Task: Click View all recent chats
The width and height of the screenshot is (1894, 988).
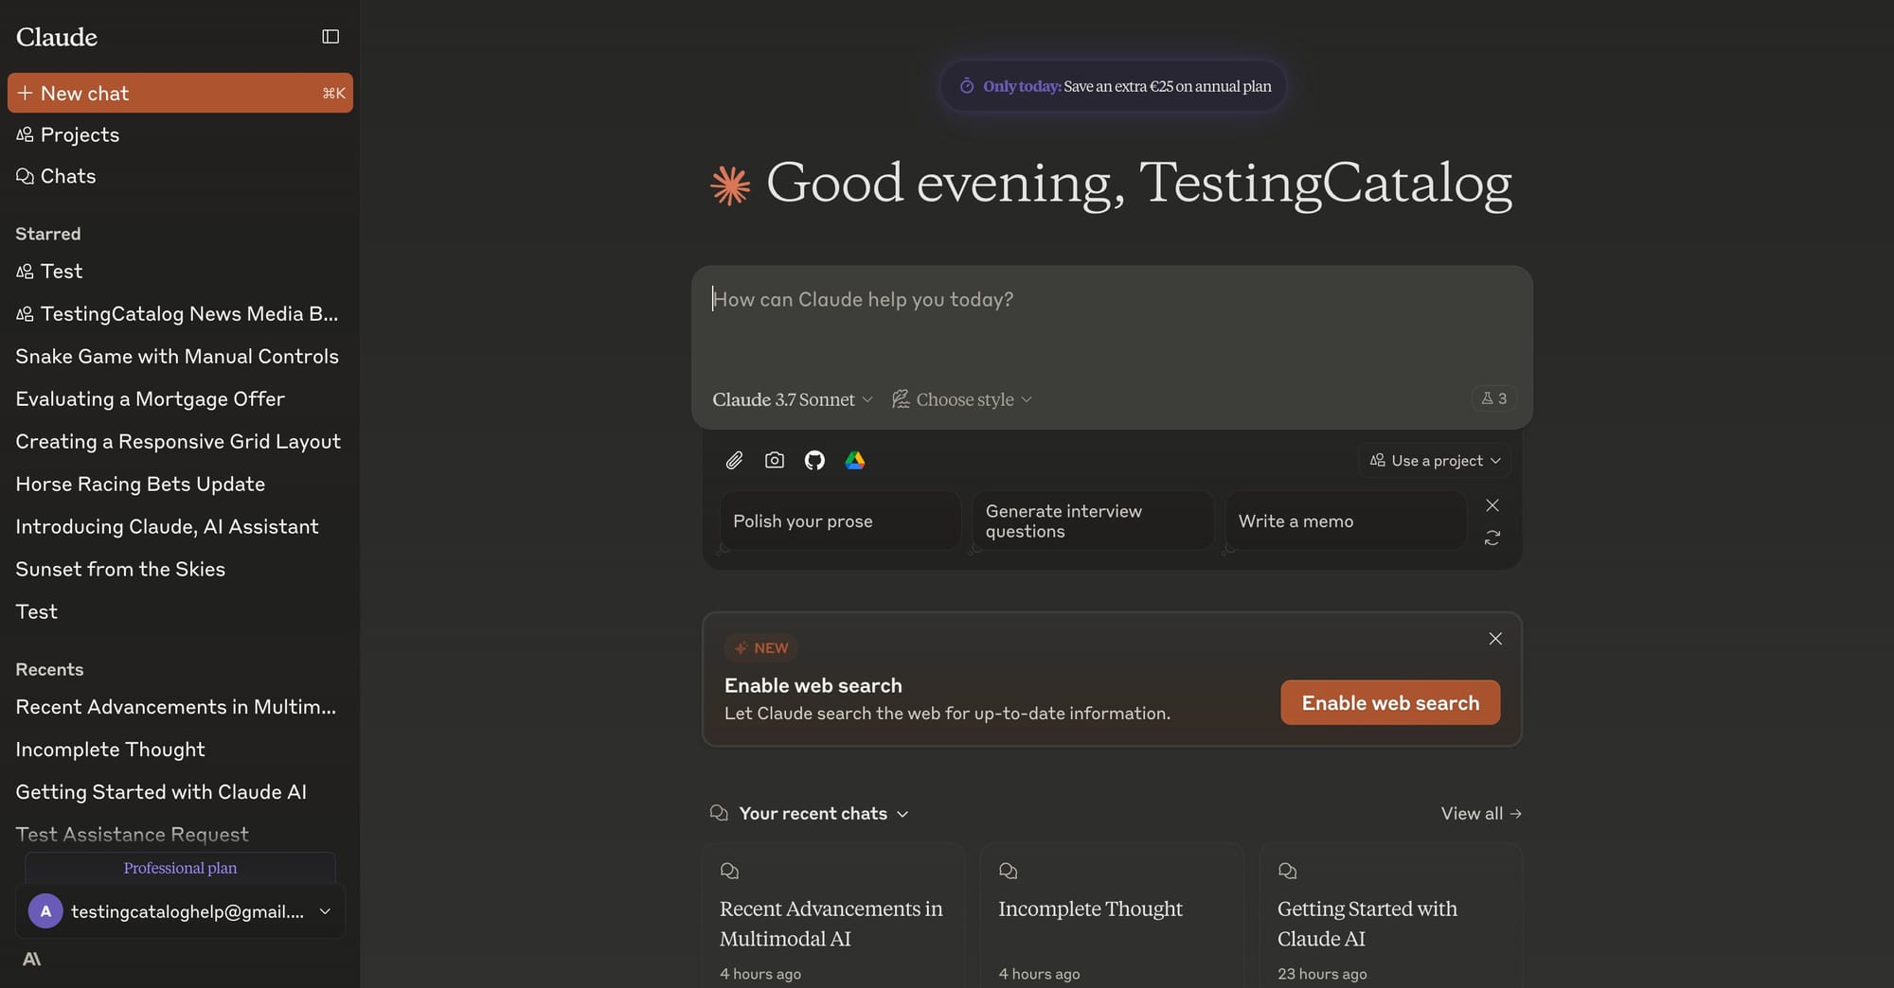Action: point(1481,814)
